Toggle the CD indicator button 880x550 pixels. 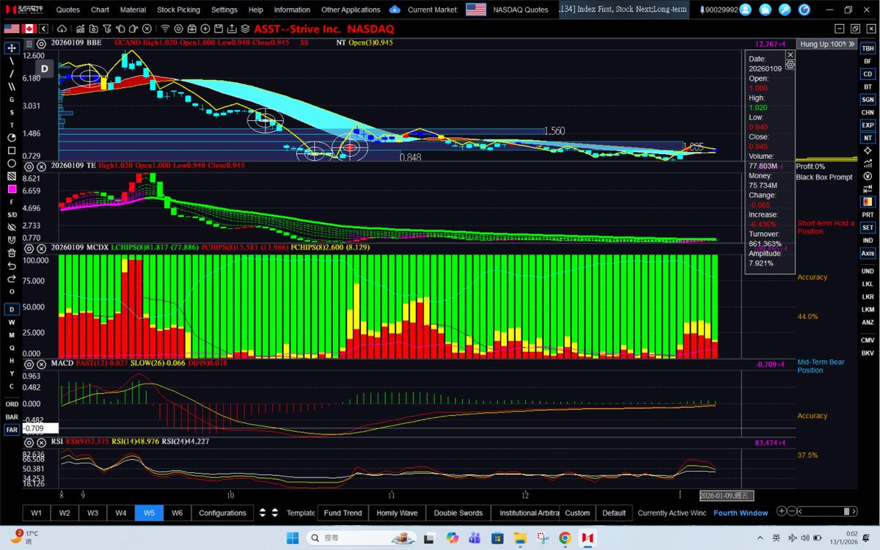click(x=868, y=74)
